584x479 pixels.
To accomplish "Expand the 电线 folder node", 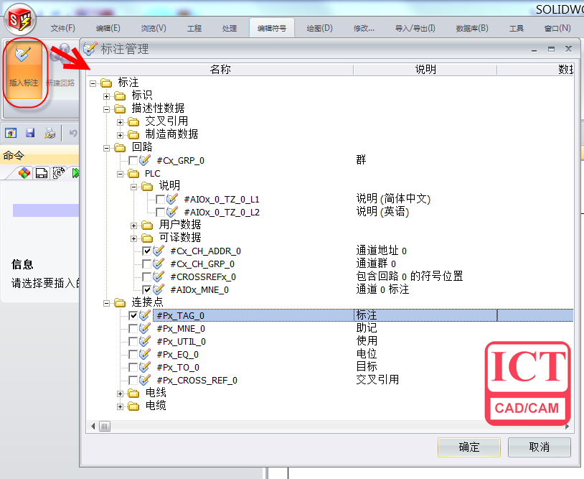I will click(x=121, y=393).
